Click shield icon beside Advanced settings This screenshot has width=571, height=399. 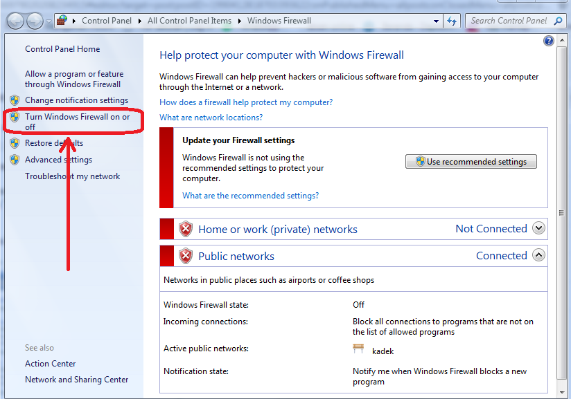coord(15,160)
